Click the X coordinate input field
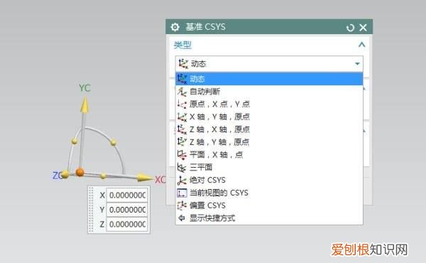 pos(127,195)
